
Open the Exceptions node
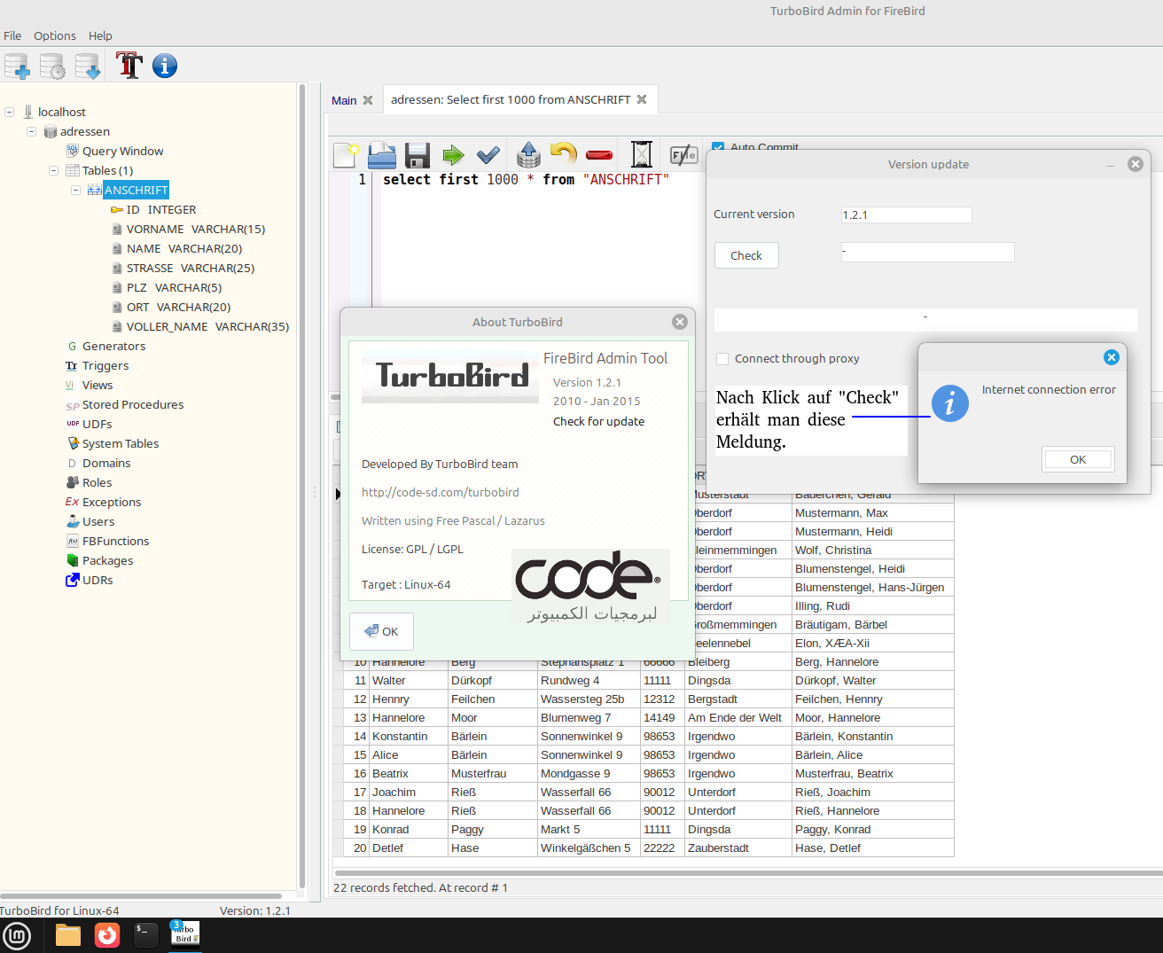112,503
